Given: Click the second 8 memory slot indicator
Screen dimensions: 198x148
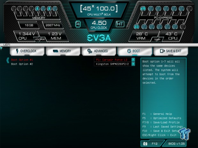Looking at the screenshot, I should click(49, 9).
